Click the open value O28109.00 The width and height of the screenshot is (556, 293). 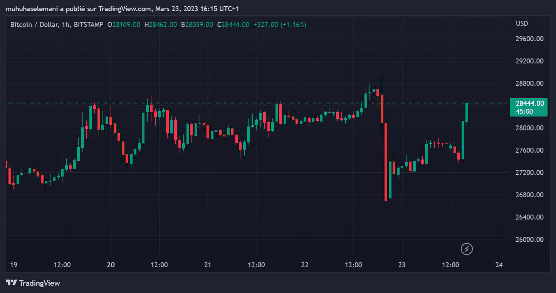pyautogui.click(x=124, y=25)
